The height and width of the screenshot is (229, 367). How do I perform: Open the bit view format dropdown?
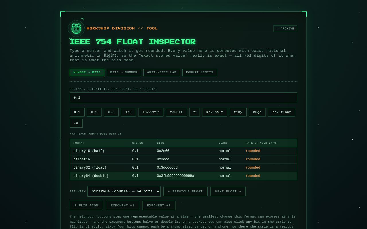[x=124, y=191]
